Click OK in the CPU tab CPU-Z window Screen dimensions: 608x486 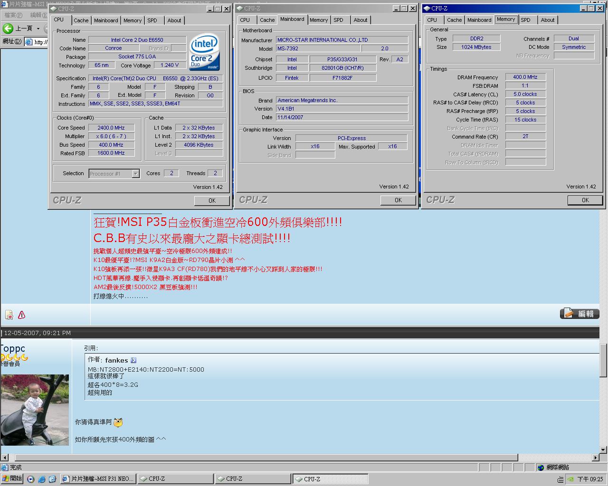coord(212,201)
